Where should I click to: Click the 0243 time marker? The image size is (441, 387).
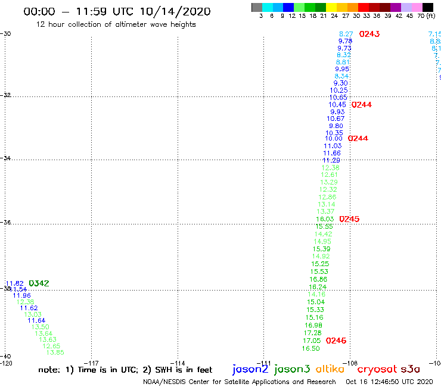point(369,34)
